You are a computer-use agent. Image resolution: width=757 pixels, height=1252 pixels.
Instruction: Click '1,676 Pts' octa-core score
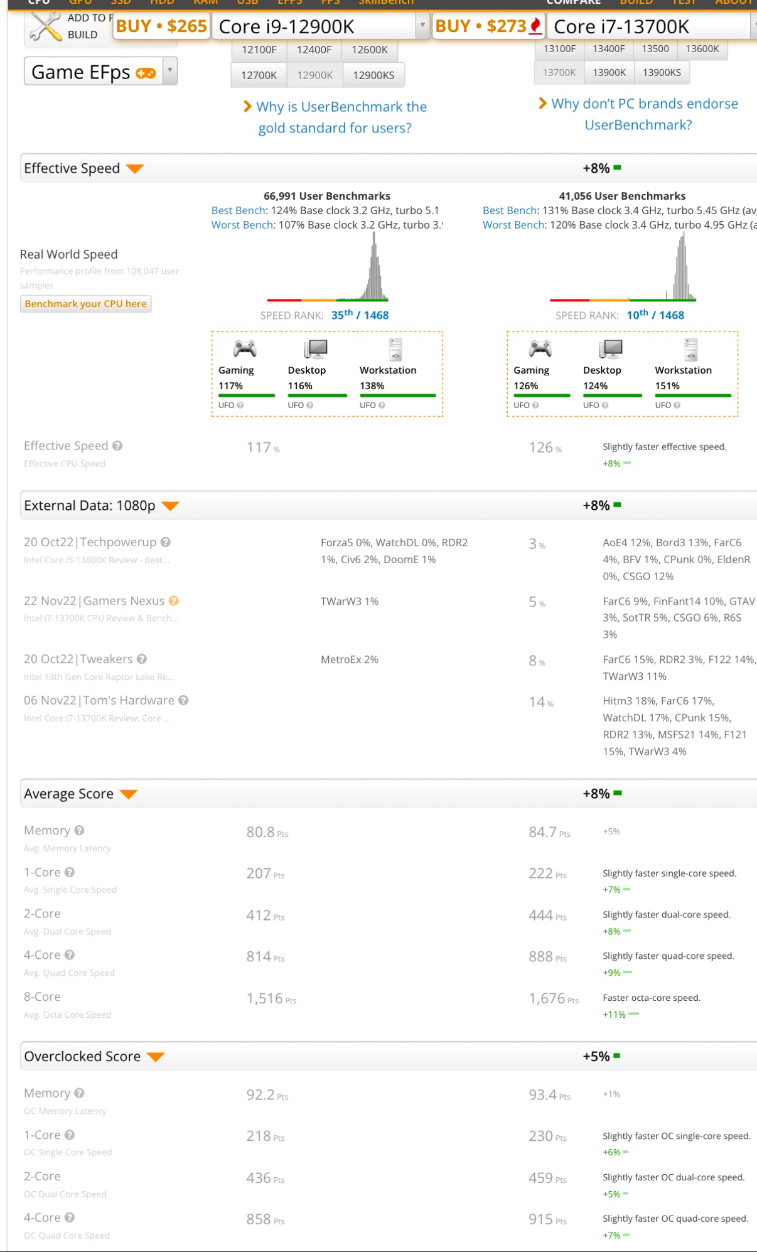[554, 998]
